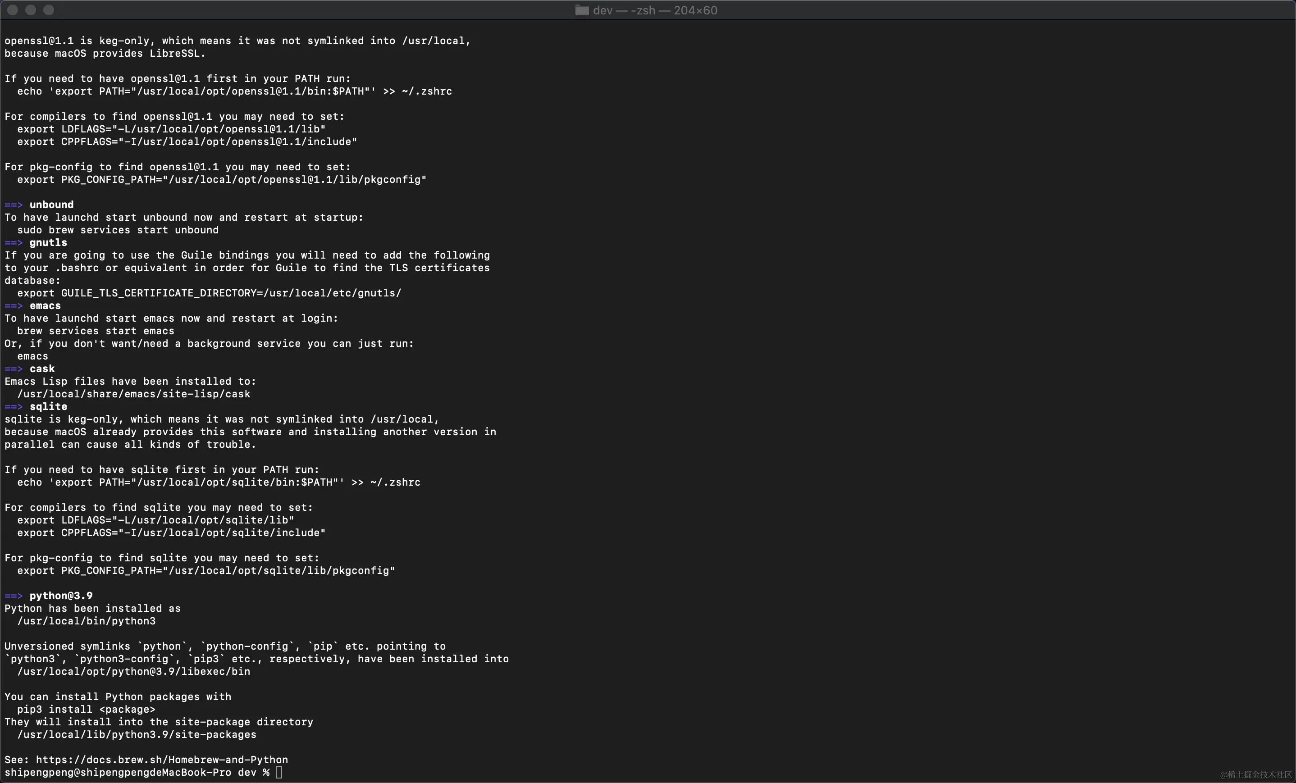Viewport: 1296px width, 783px height.
Task: Click the Homebrew-and-Python docs URL
Action: 162,759
